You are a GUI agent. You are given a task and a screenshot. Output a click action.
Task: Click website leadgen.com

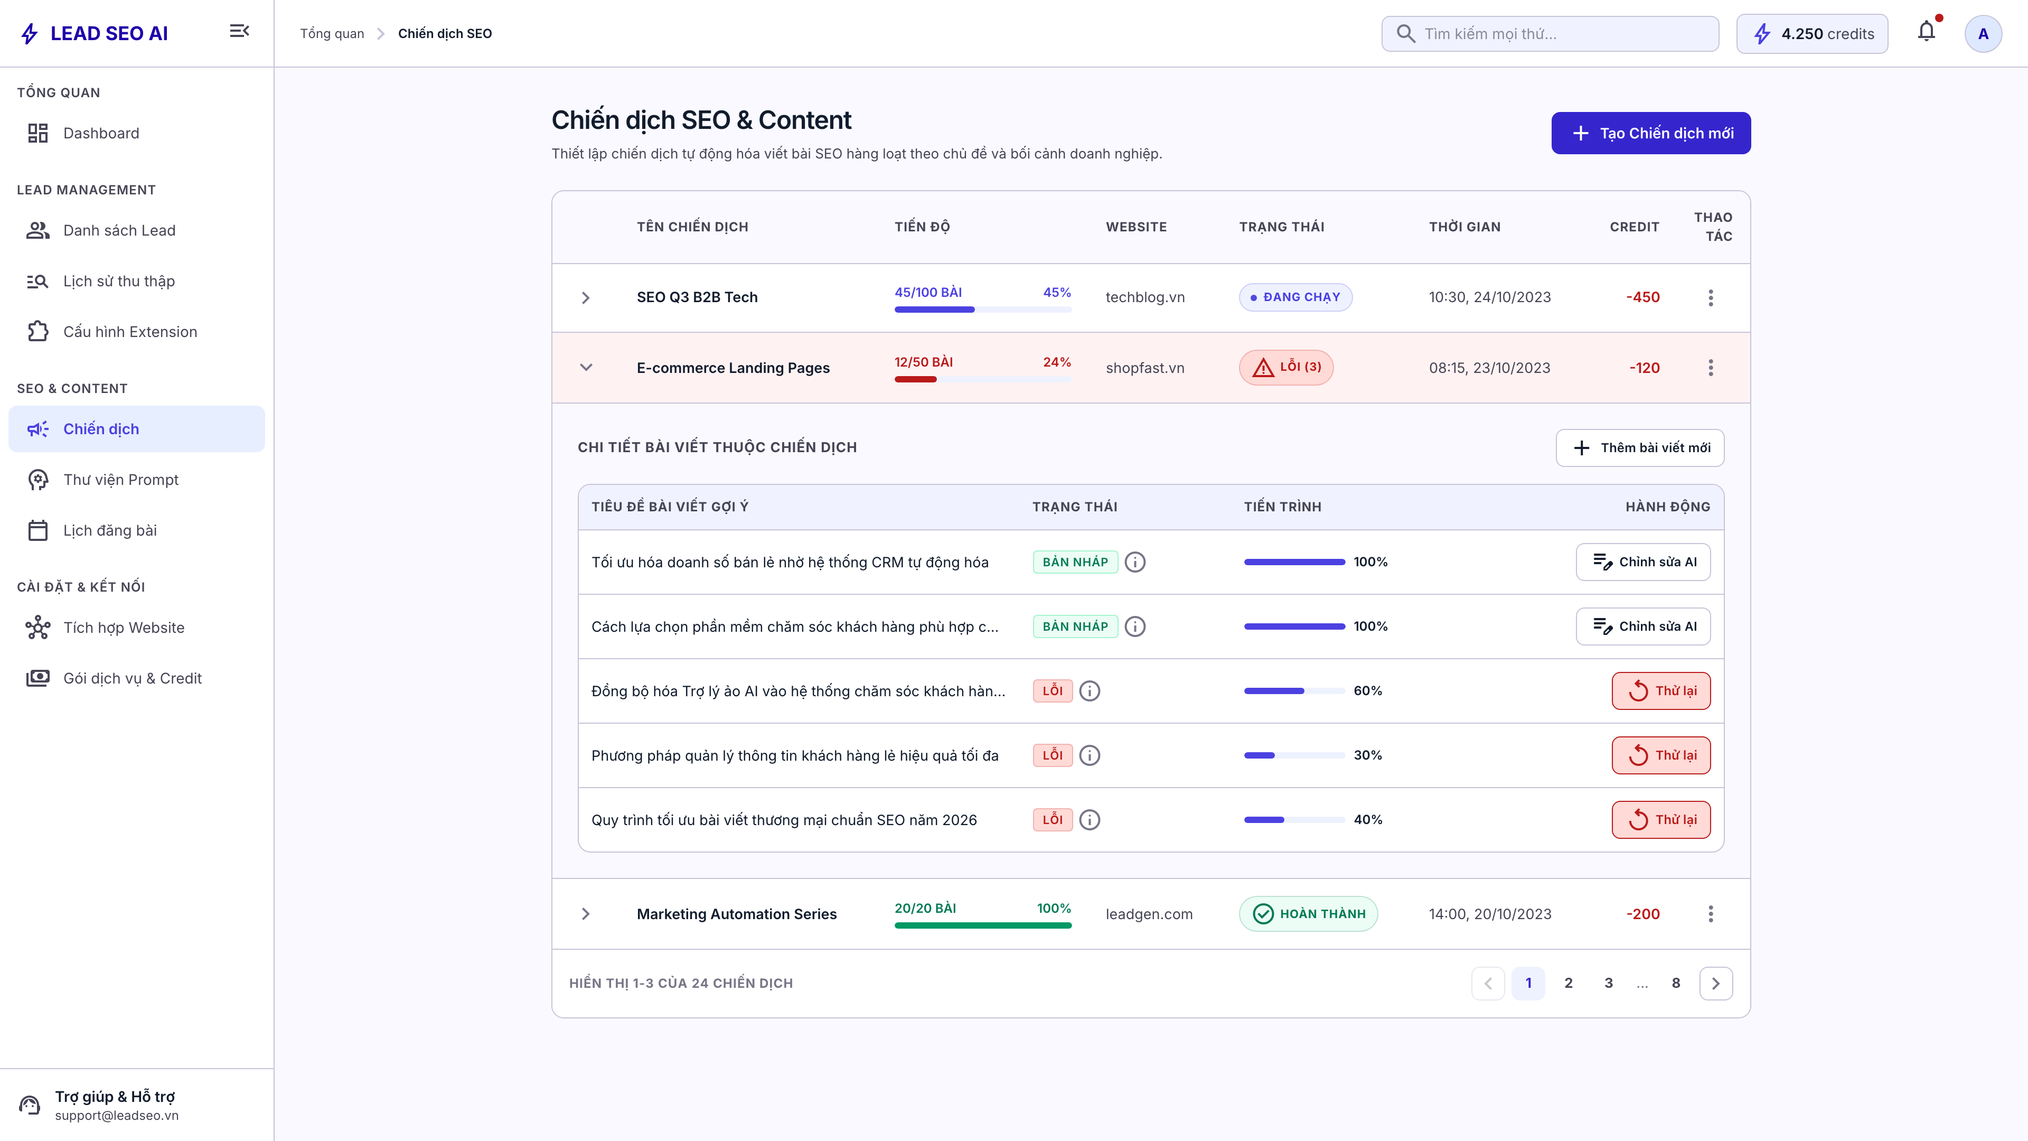[1149, 914]
